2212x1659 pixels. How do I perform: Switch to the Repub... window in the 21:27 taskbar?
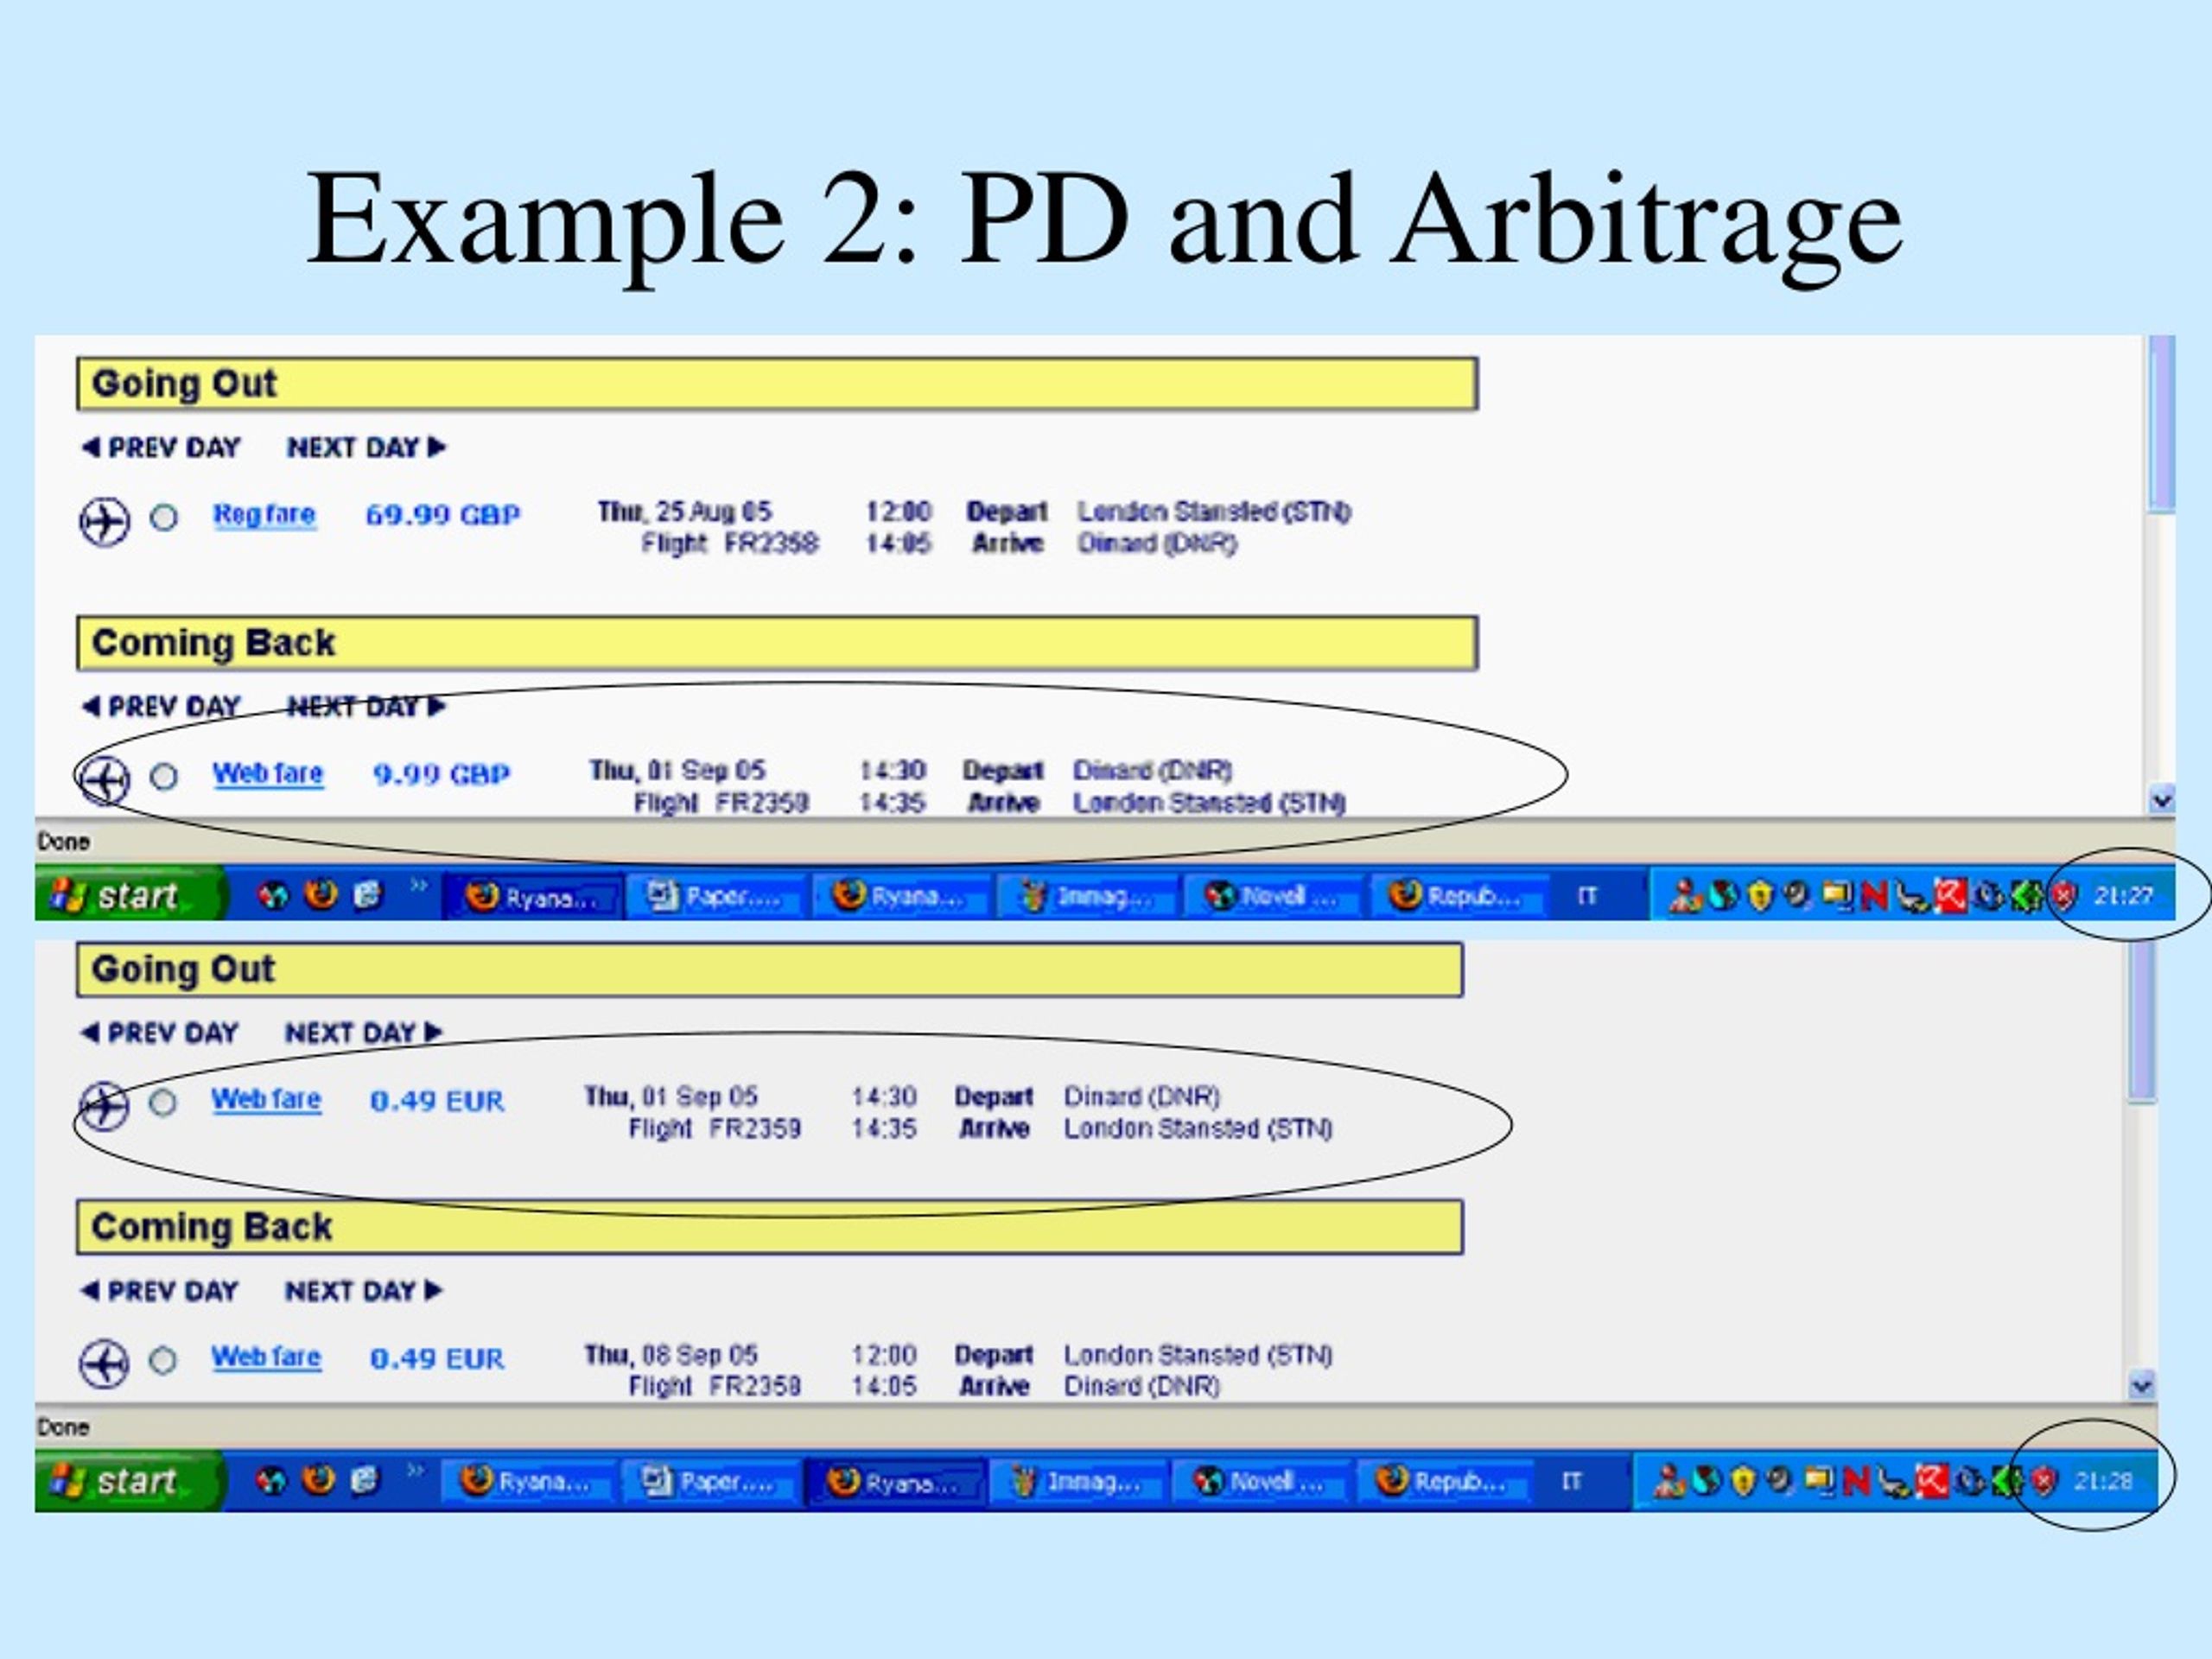tap(1456, 896)
